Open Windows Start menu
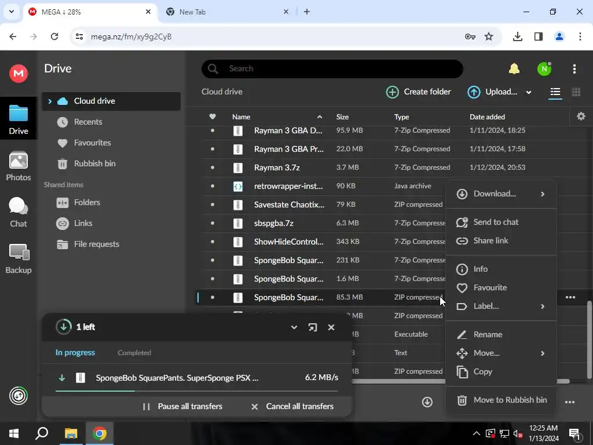 coord(14,433)
